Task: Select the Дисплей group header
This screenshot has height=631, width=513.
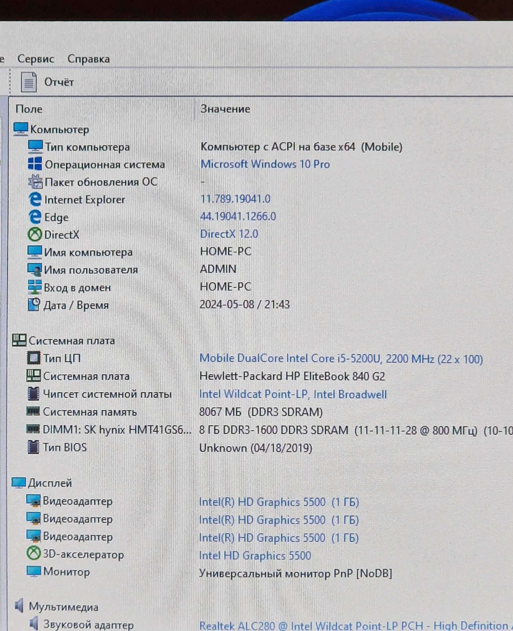Action: [x=50, y=483]
